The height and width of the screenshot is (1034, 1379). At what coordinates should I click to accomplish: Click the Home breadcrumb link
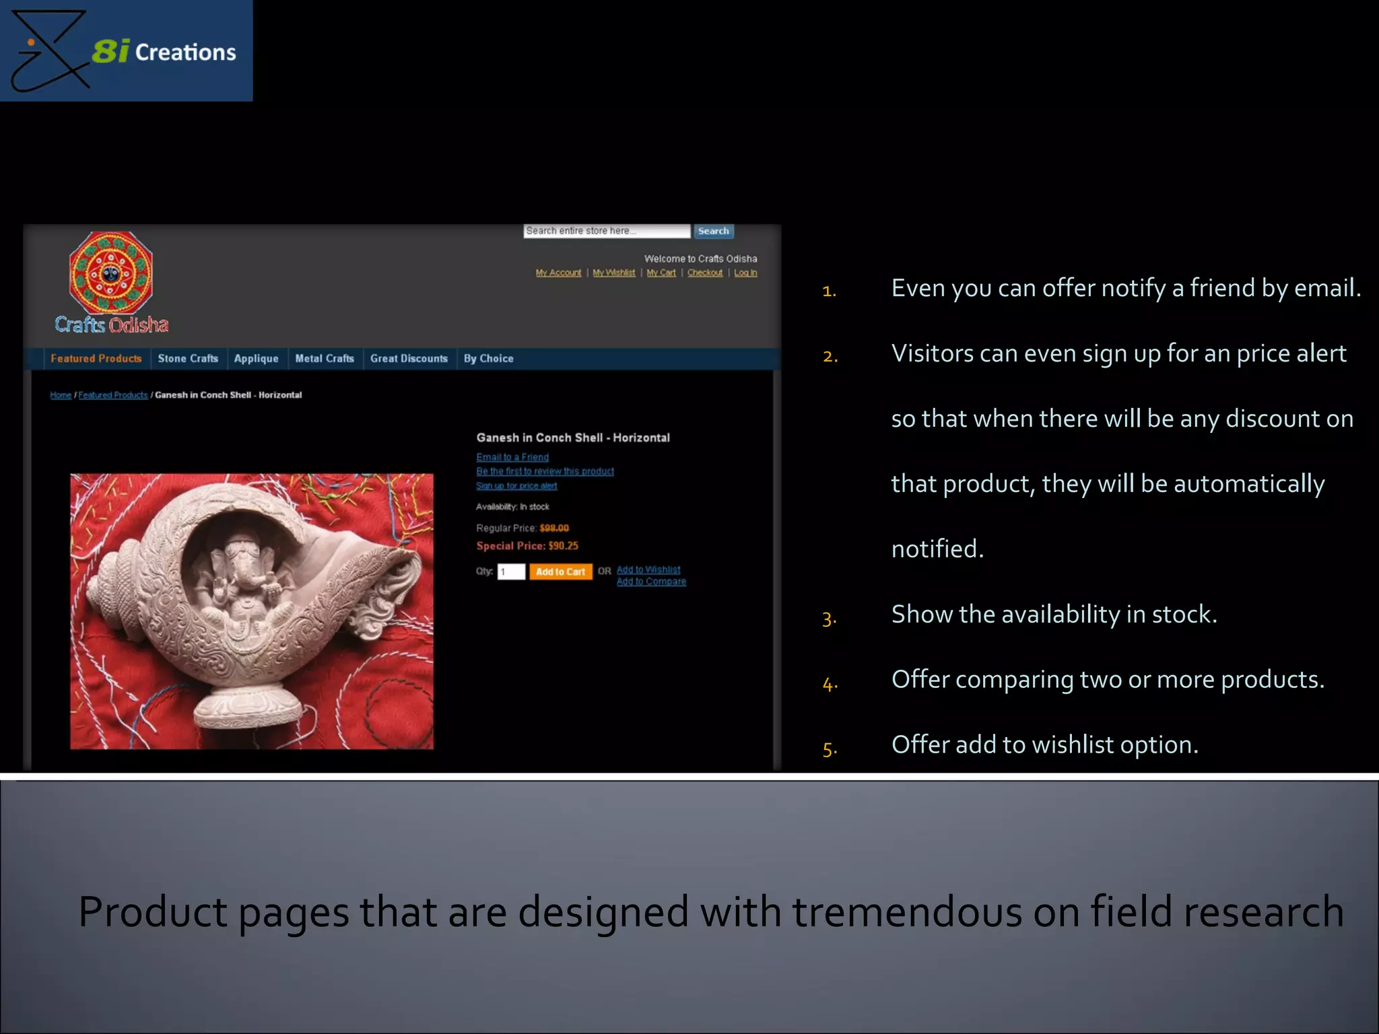(x=61, y=395)
